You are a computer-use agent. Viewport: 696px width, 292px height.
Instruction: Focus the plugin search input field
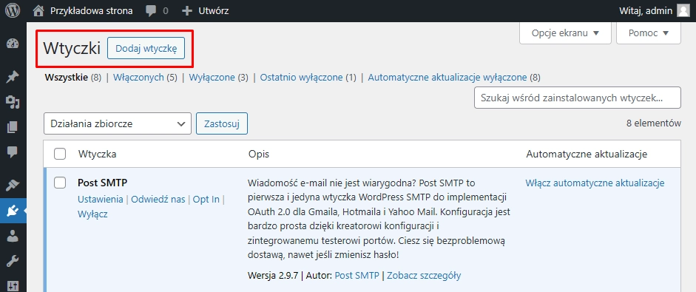pyautogui.click(x=578, y=98)
